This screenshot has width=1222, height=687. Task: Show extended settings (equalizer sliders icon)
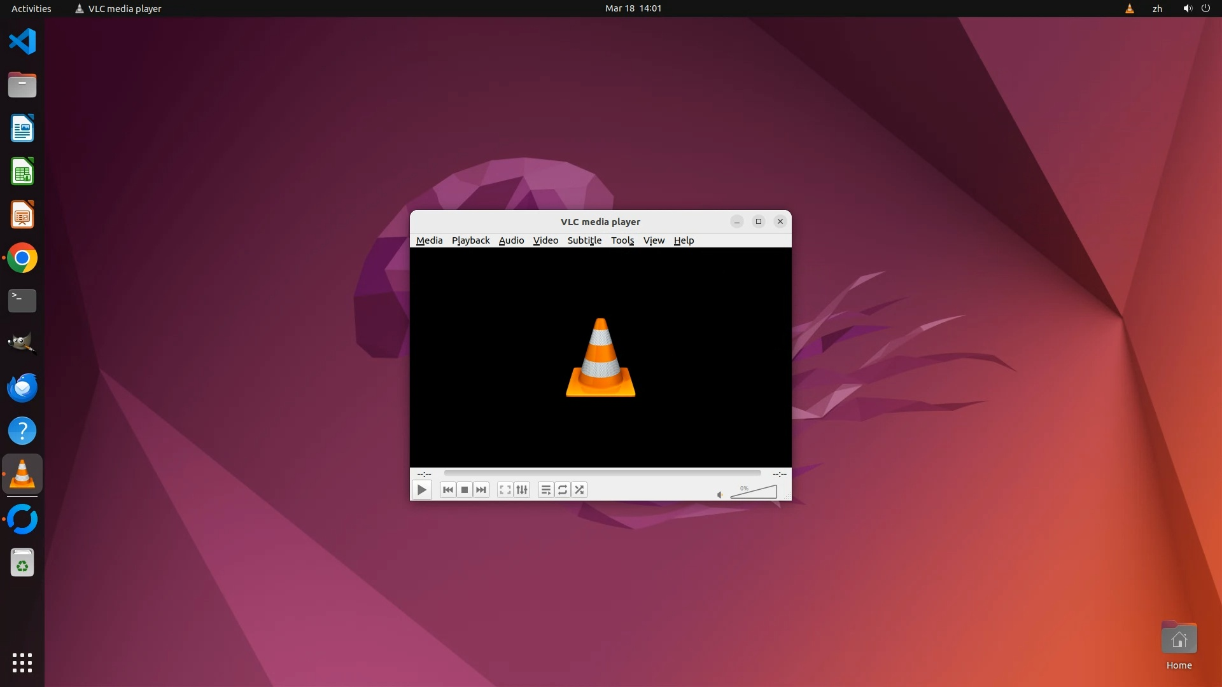click(522, 490)
